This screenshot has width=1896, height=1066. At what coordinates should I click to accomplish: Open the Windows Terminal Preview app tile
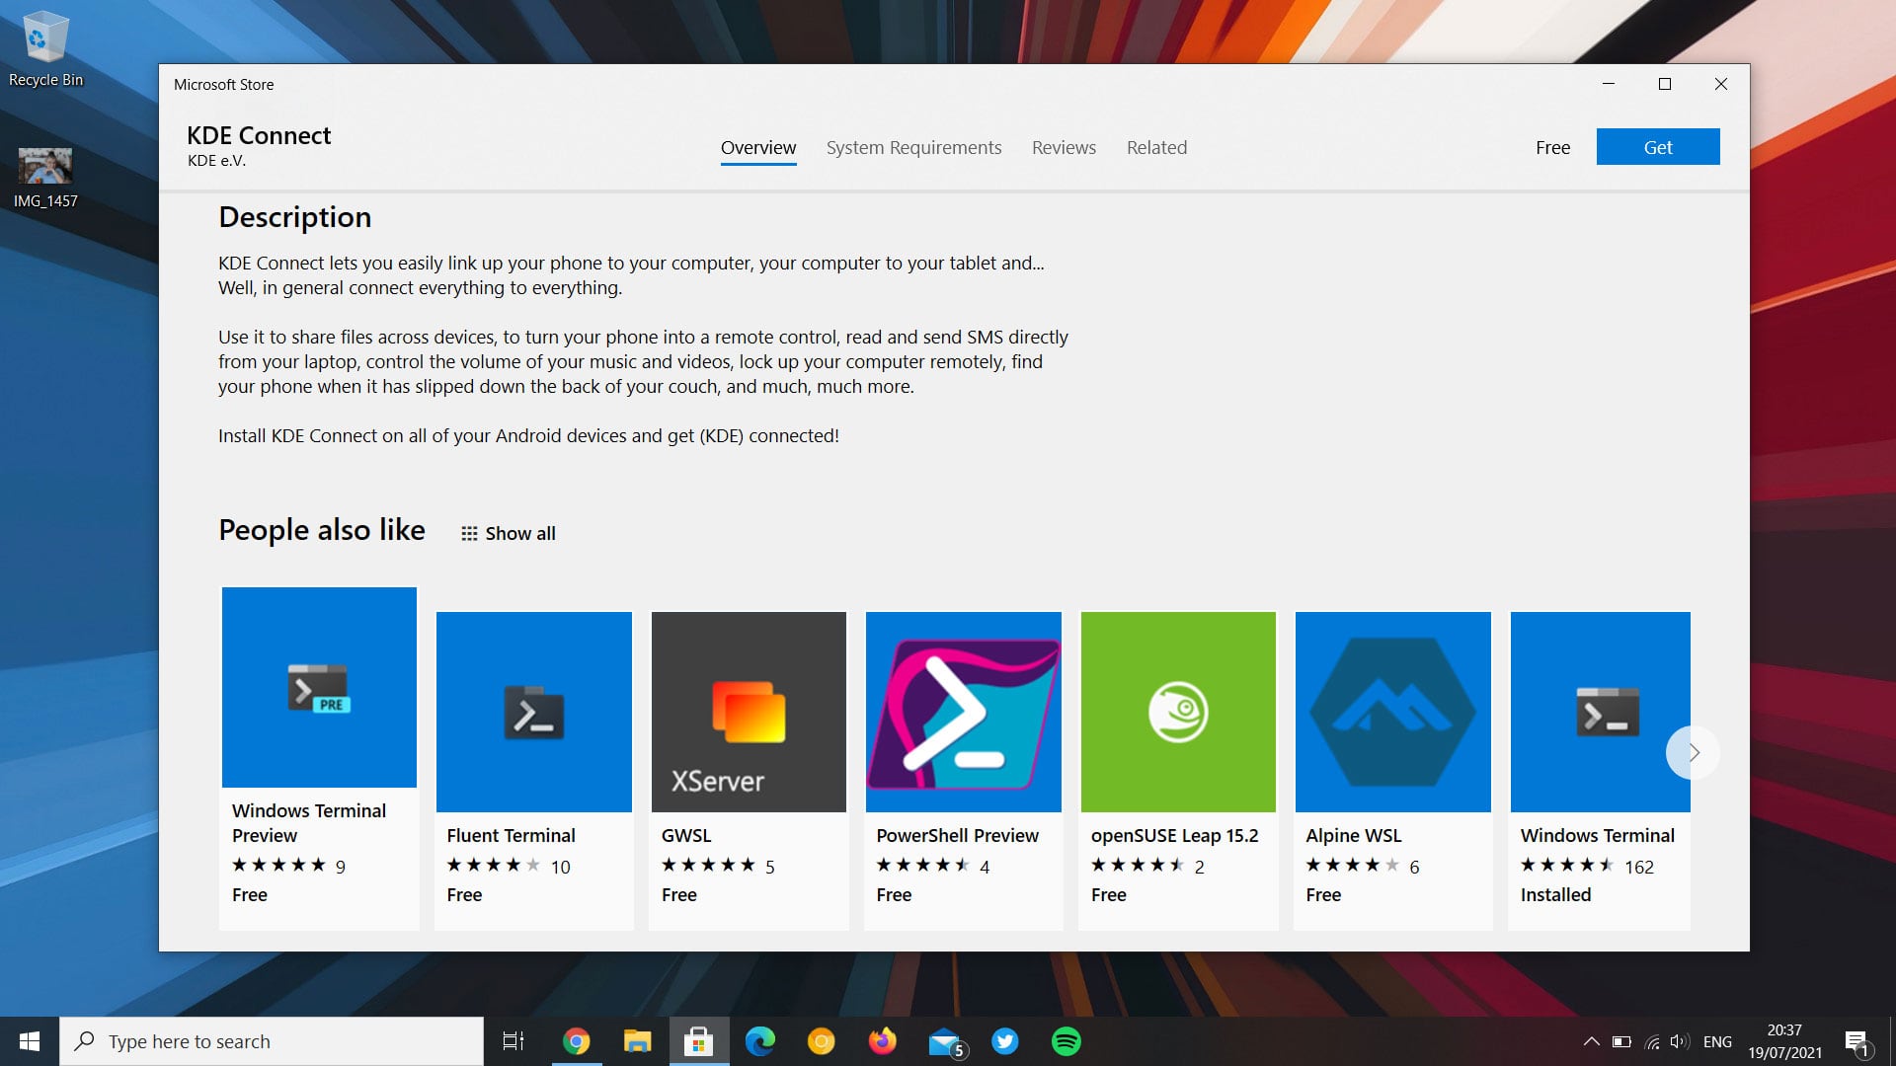[318, 687]
